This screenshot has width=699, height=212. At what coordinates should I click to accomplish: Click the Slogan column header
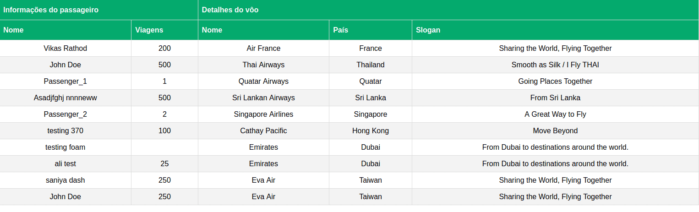555,30
